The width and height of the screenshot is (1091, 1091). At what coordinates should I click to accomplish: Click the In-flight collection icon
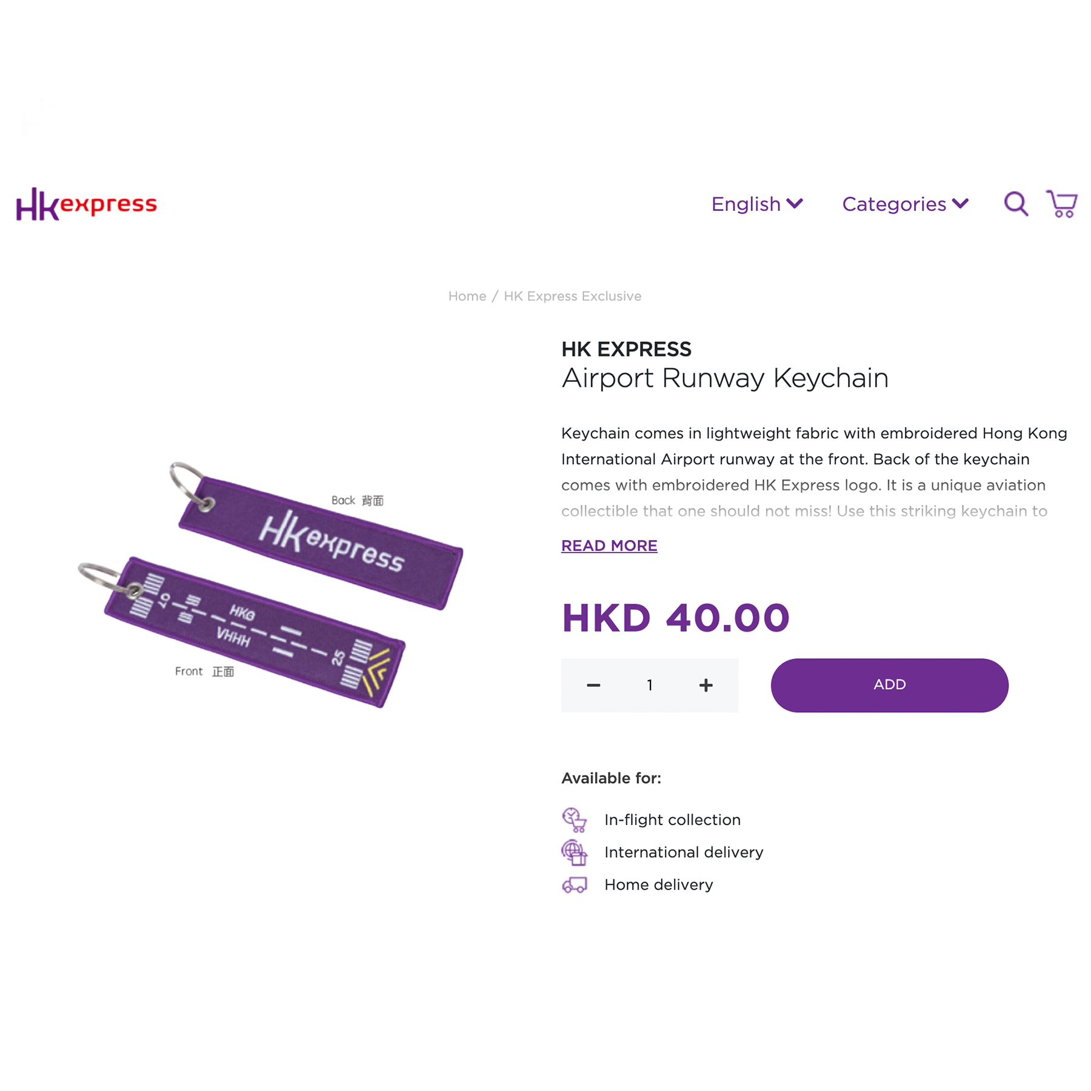click(574, 819)
